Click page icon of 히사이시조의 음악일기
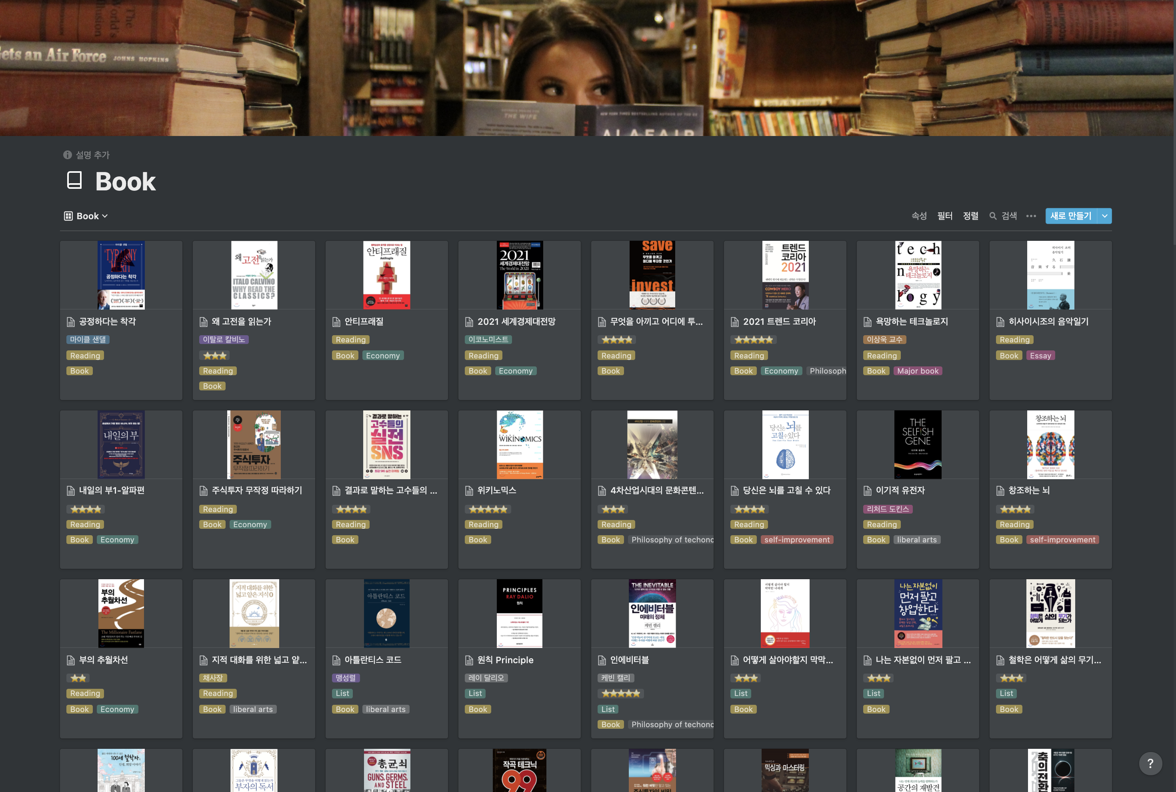Image resolution: width=1176 pixels, height=792 pixels. click(1001, 322)
